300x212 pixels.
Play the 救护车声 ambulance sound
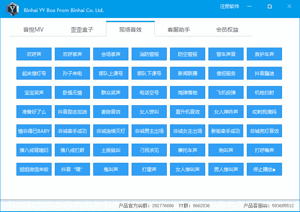[x=264, y=54]
